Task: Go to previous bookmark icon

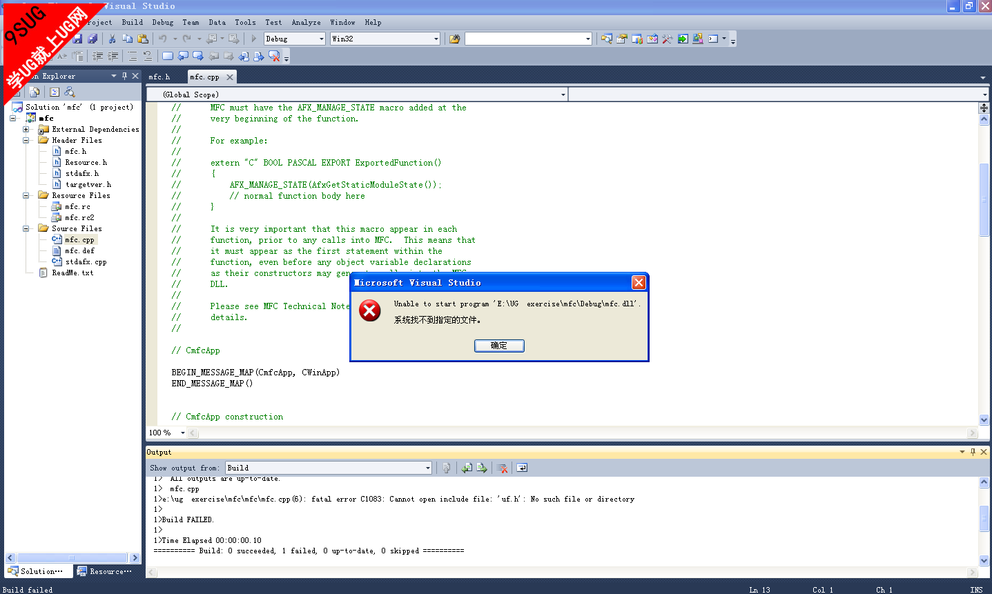Action: click(183, 56)
